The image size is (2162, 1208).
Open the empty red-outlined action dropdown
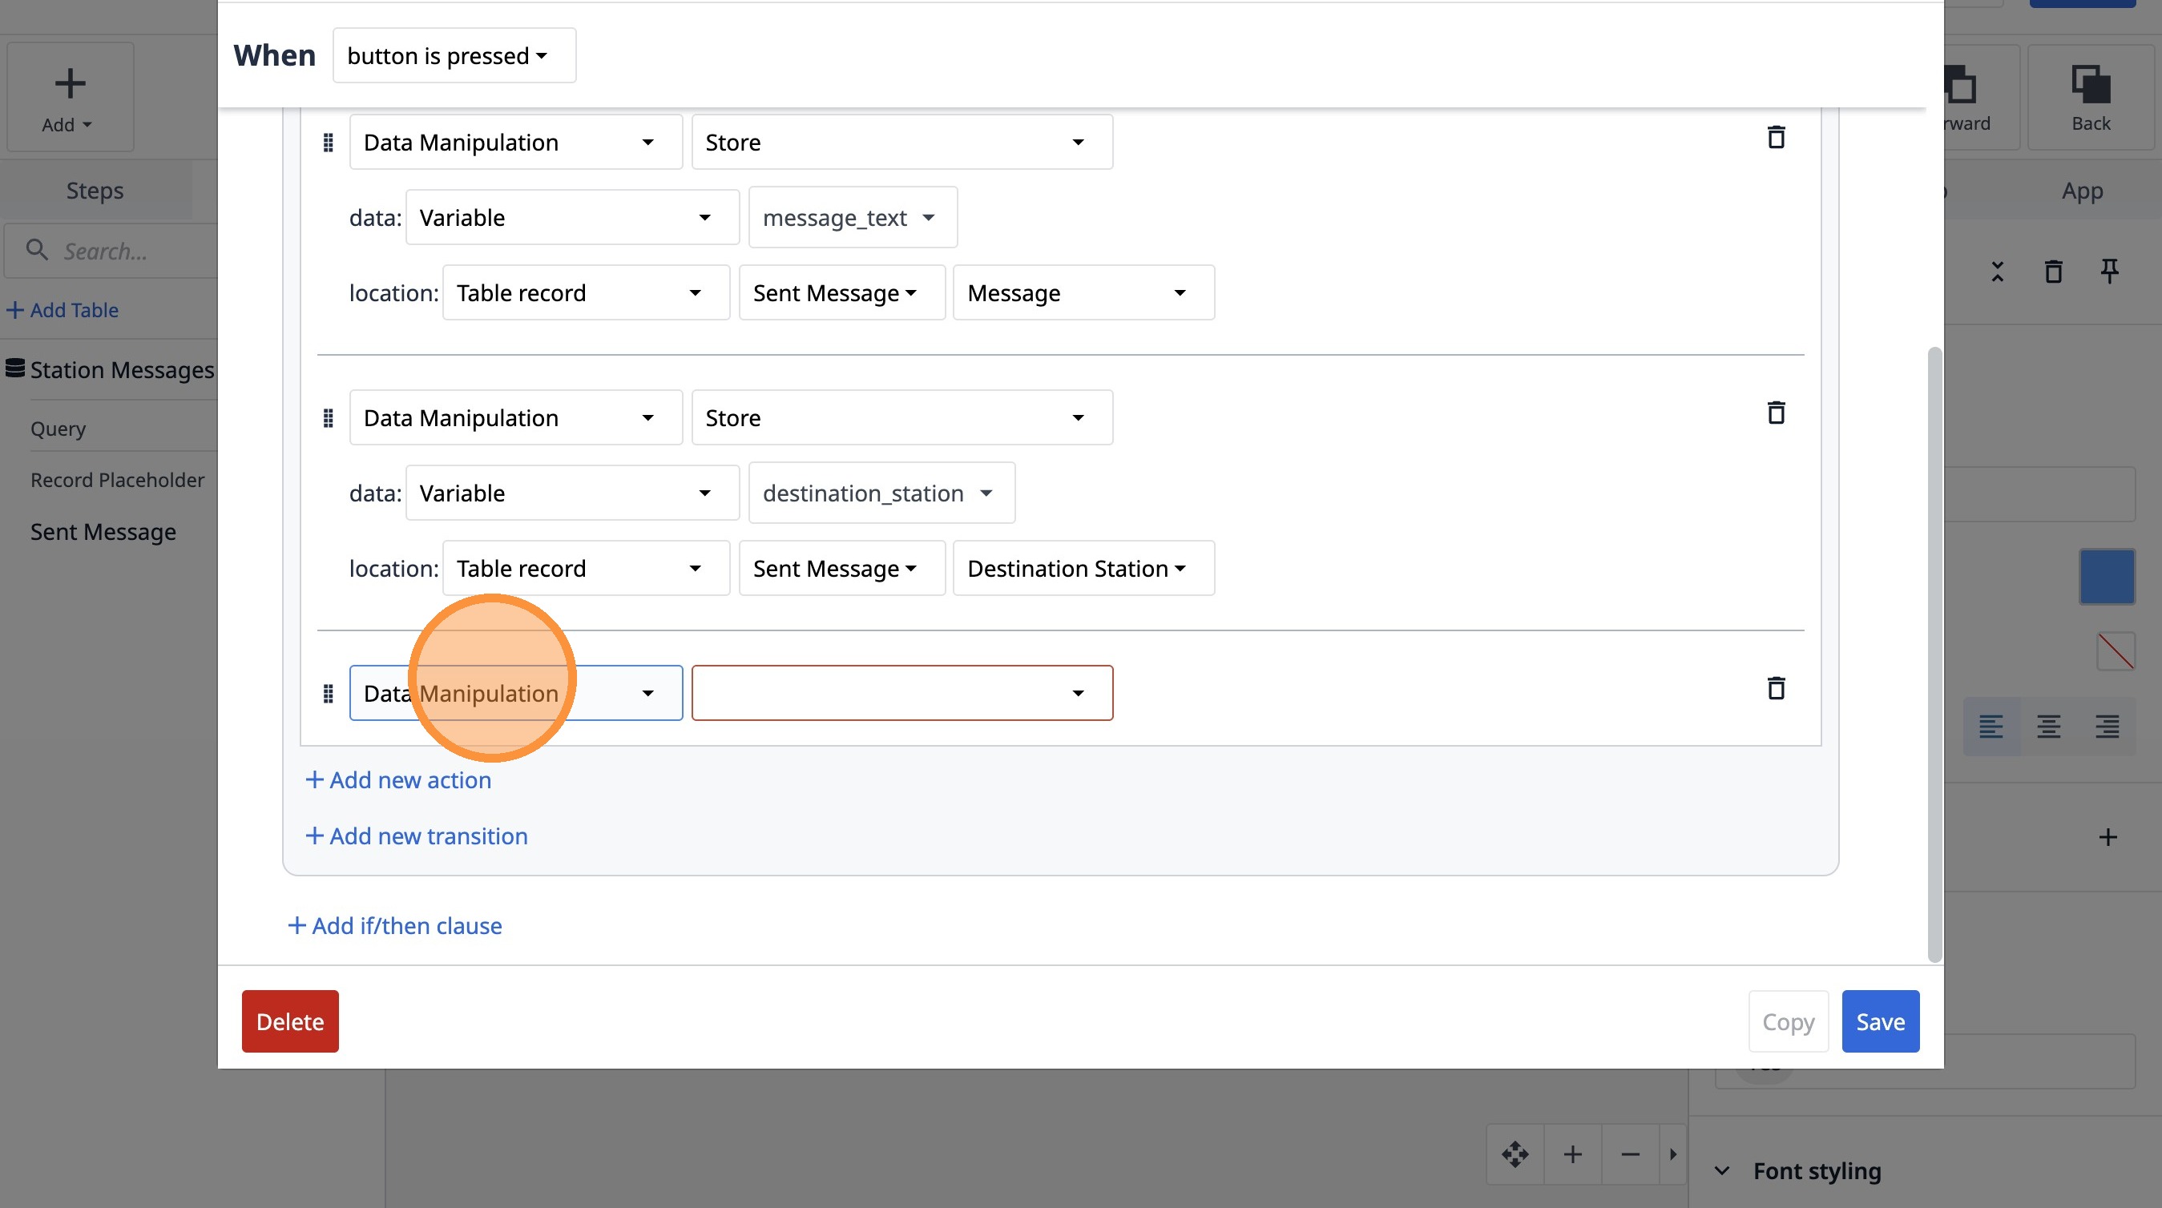(902, 694)
